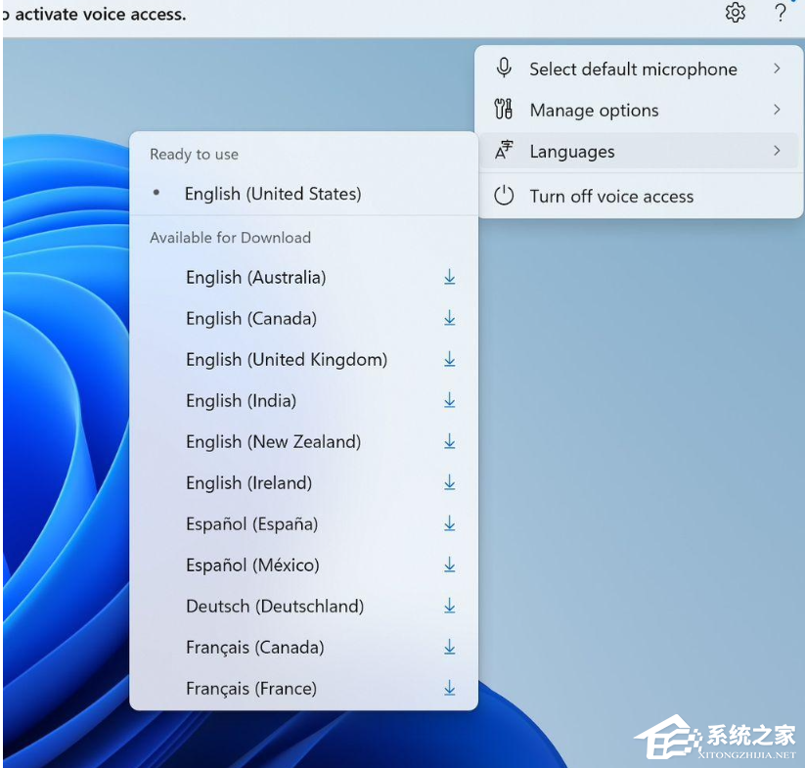Choose English (Ireland) from download list

(248, 482)
